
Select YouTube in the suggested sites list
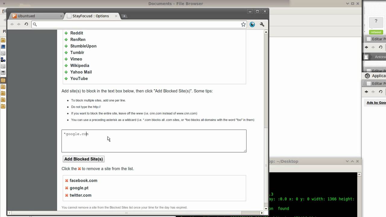79,78
